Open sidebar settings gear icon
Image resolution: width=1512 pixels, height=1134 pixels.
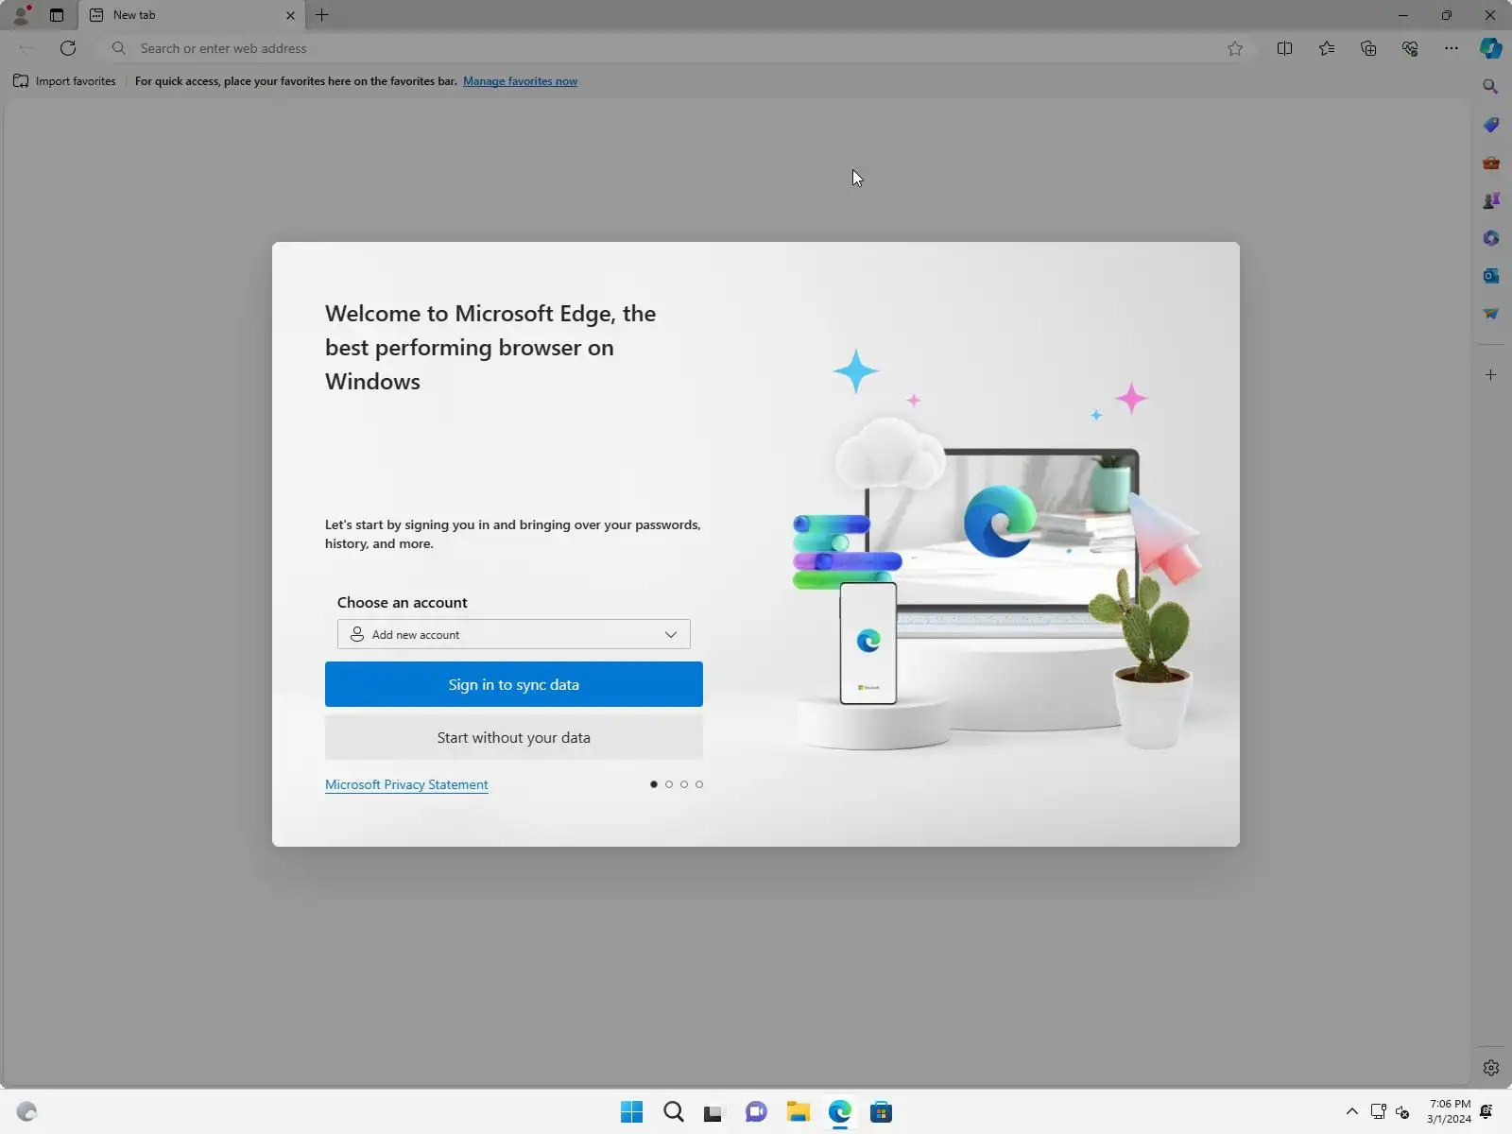[x=1491, y=1068]
